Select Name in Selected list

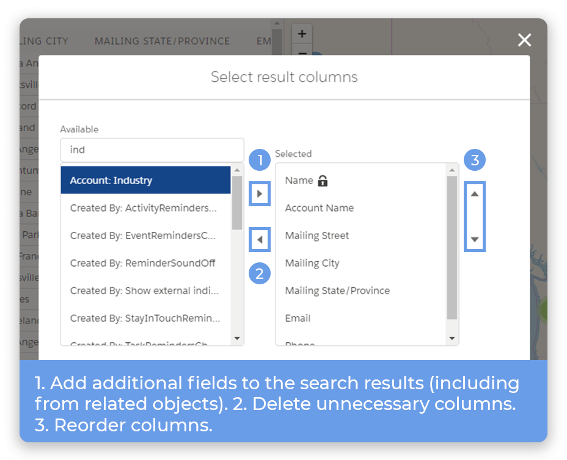pos(361,180)
